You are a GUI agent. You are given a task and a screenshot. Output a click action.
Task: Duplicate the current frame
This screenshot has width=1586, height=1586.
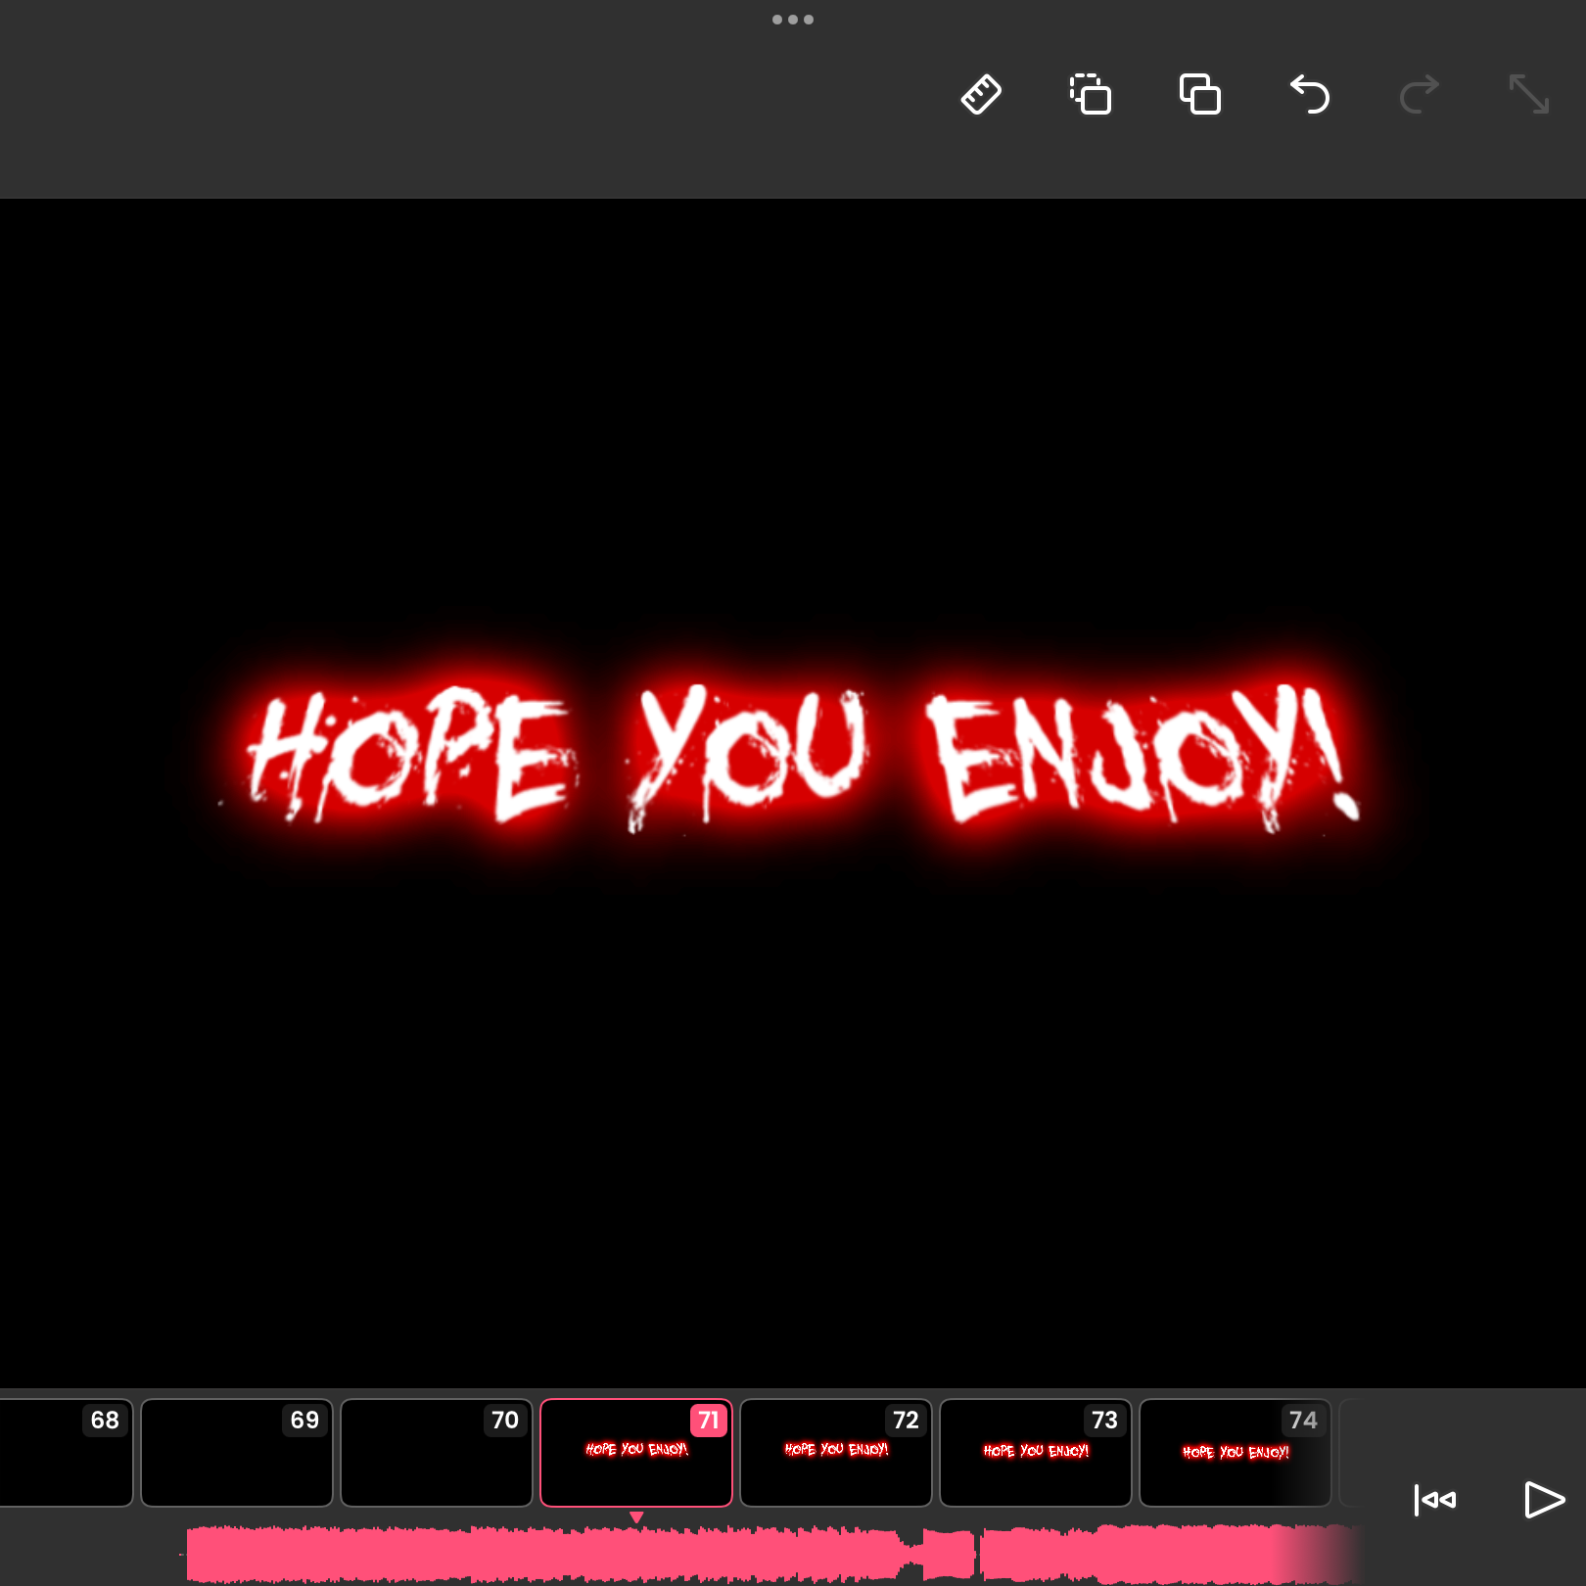pos(1200,95)
